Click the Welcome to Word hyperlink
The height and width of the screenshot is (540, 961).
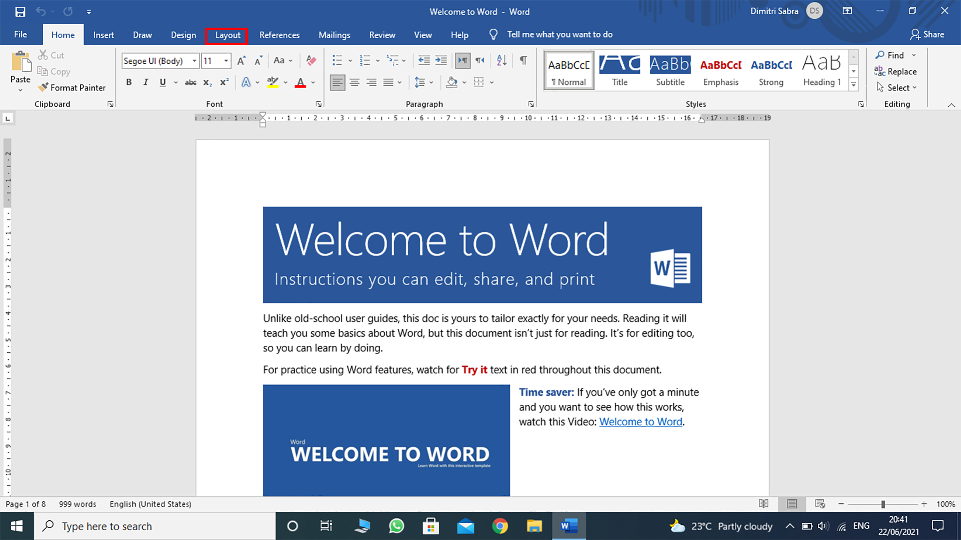641,422
